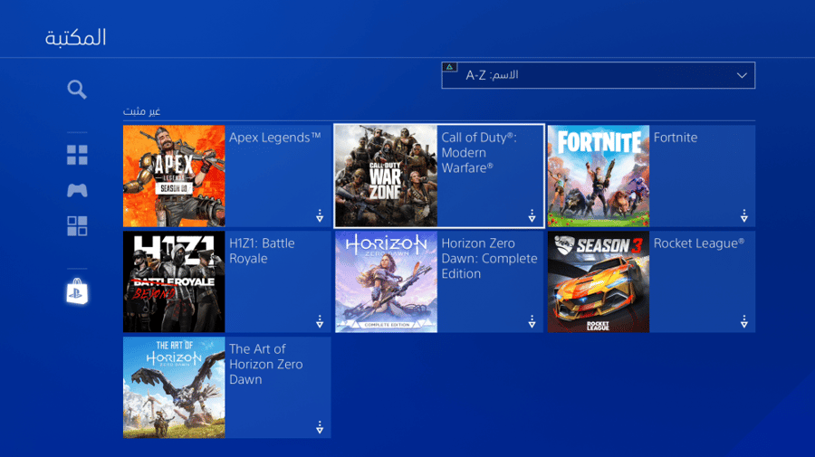
Task: Open the games controller icon in sidebar
Action: (77, 190)
